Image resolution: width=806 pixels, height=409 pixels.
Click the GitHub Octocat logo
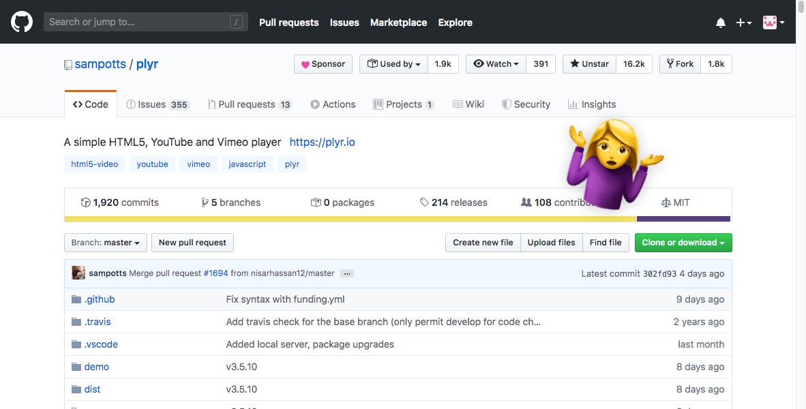coord(21,21)
